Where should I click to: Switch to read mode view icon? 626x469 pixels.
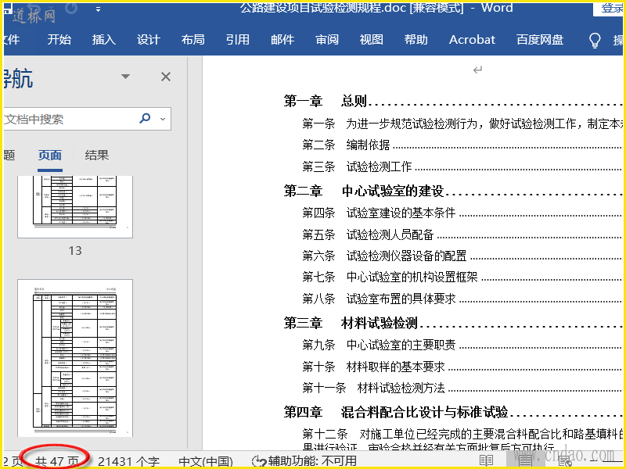[x=486, y=461]
